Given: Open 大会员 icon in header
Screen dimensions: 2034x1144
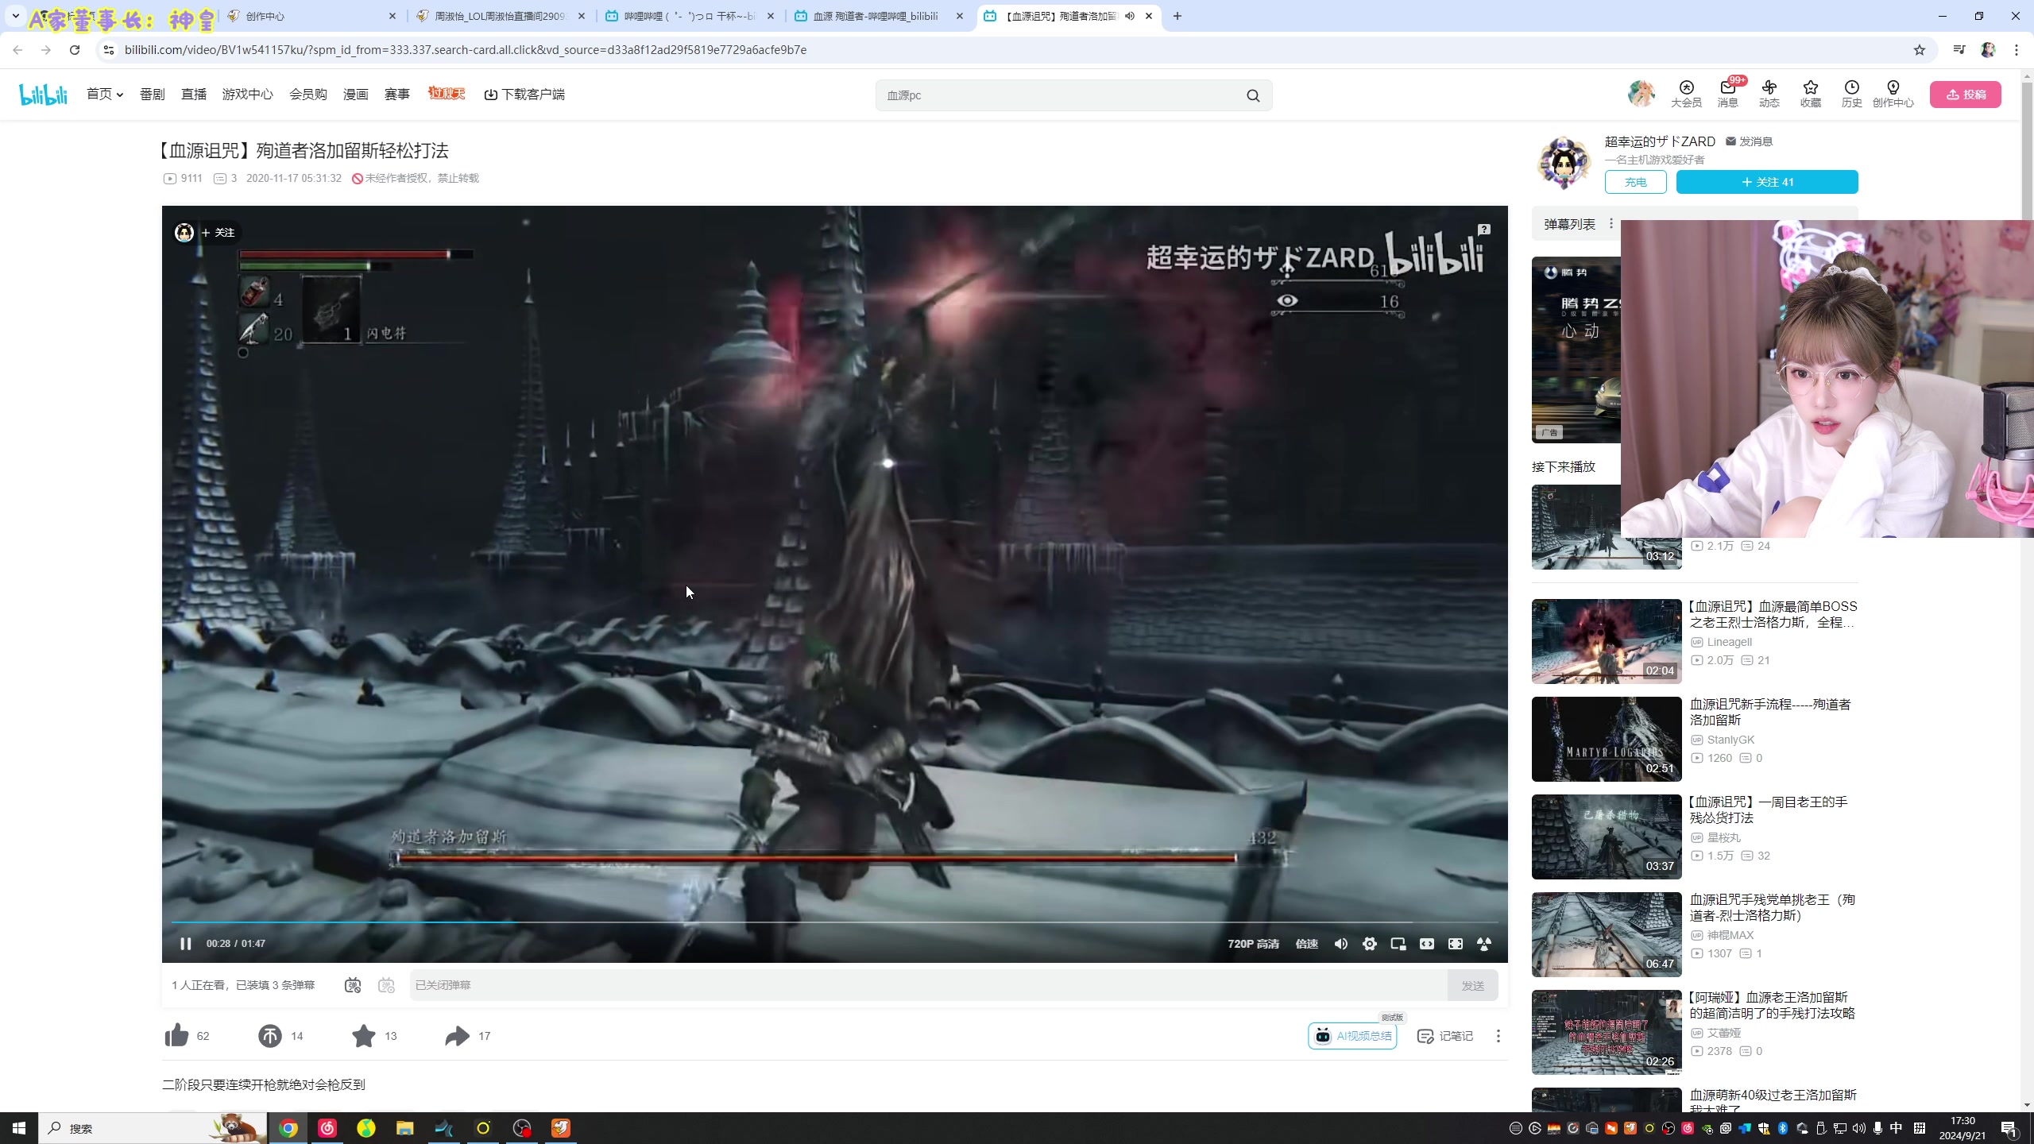Looking at the screenshot, I should point(1686,94).
